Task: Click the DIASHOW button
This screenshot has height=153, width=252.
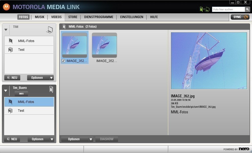Action: (107, 139)
